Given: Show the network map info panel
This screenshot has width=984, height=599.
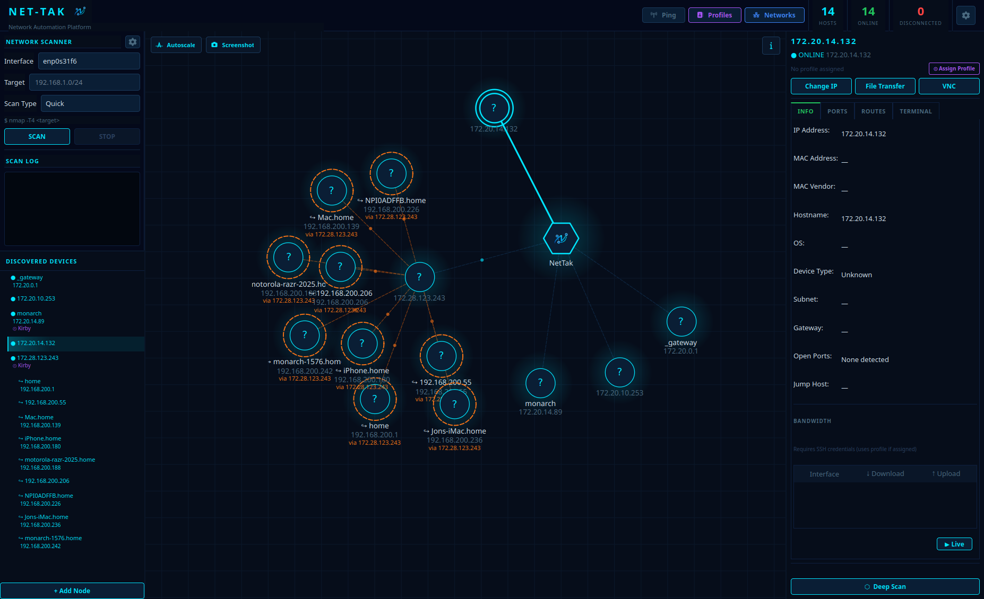Looking at the screenshot, I should 771,46.
